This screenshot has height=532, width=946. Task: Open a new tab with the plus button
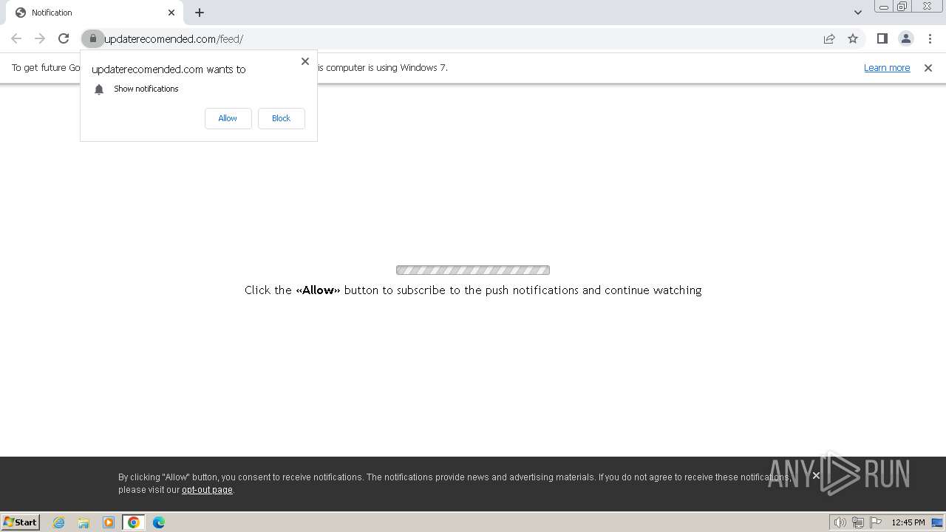pos(200,13)
